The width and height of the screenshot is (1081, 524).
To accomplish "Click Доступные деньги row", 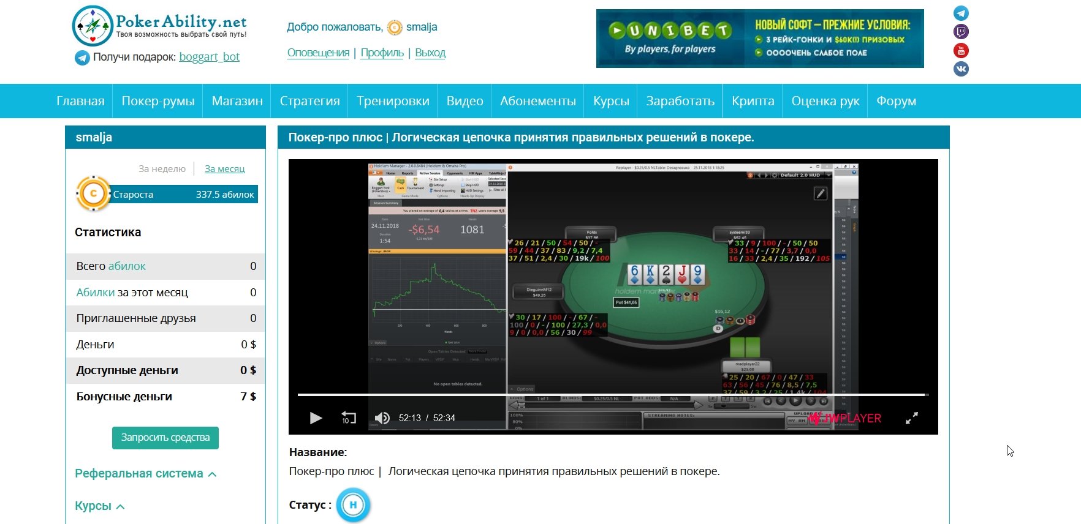I will (165, 370).
